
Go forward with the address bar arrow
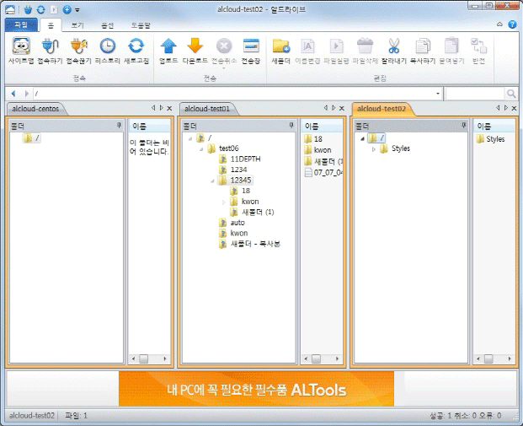click(x=27, y=94)
